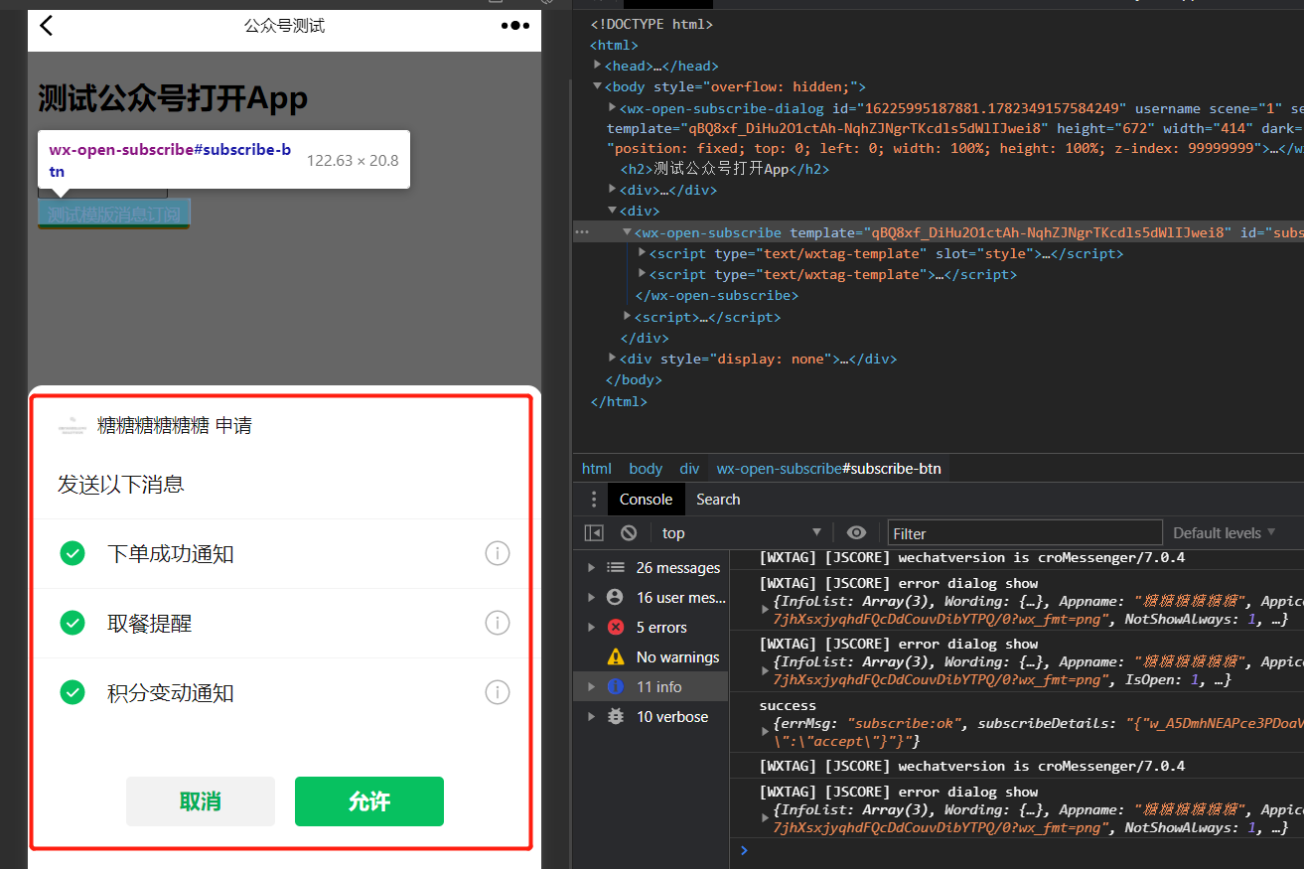Uncheck the 取餐提醒 message

pyautogui.click(x=72, y=623)
